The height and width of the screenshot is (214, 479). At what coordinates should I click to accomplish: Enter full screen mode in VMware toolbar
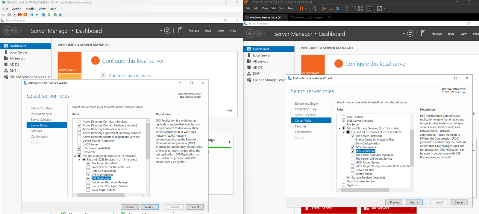tap(360, 8)
